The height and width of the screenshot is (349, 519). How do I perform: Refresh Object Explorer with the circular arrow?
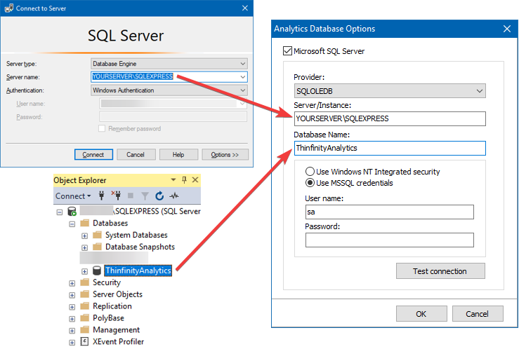click(159, 196)
